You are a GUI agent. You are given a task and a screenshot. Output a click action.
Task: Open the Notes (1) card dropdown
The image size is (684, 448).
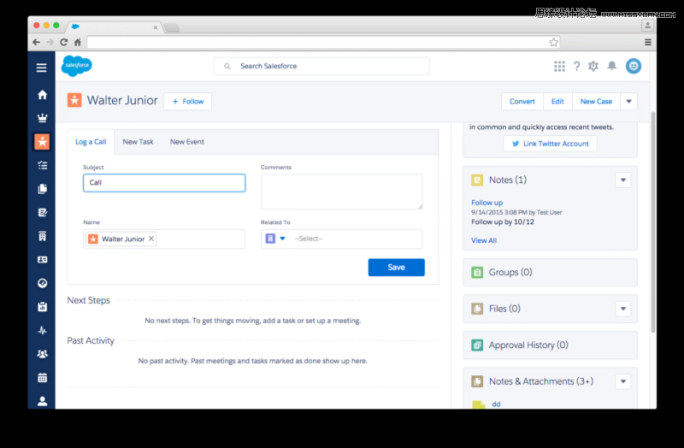[623, 180]
